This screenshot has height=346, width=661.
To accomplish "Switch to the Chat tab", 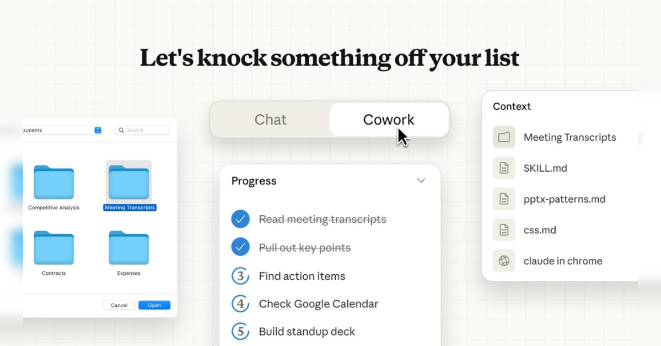I will [x=270, y=119].
